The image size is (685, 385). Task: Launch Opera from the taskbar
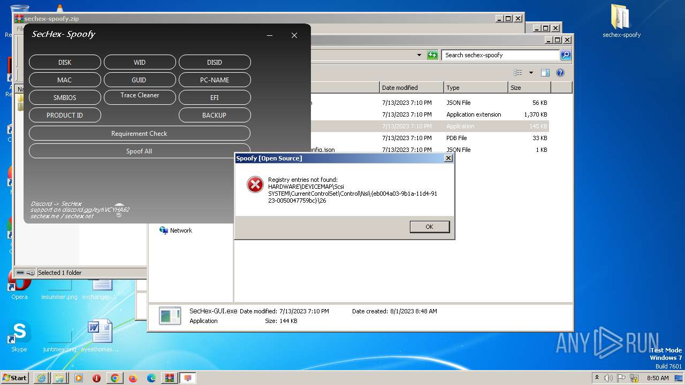pos(96,378)
